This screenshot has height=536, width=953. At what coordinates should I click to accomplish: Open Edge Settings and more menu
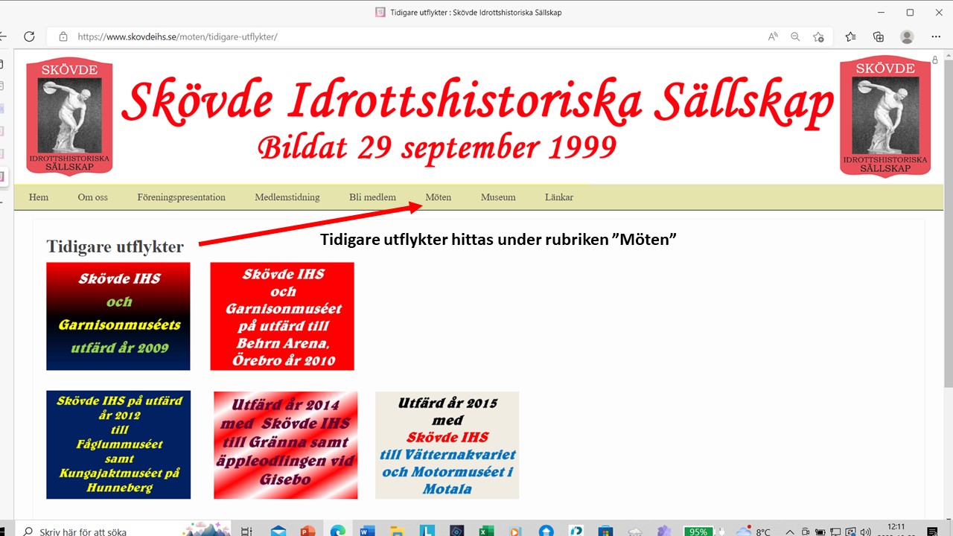click(x=936, y=36)
